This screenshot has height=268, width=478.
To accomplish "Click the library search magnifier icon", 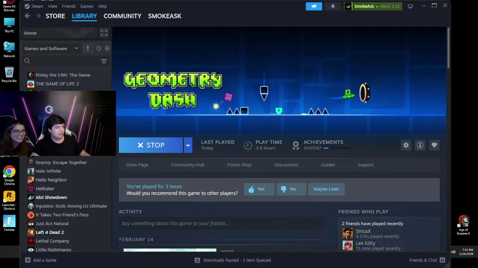I will [27, 61].
